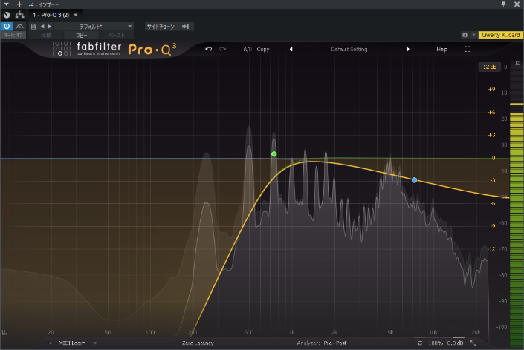The width and height of the screenshot is (524, 350).
Task: Redo the last Pro-Q change
Action: (x=222, y=50)
